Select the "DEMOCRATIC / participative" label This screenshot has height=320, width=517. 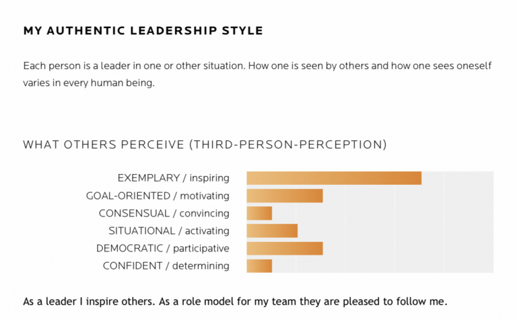tap(162, 248)
